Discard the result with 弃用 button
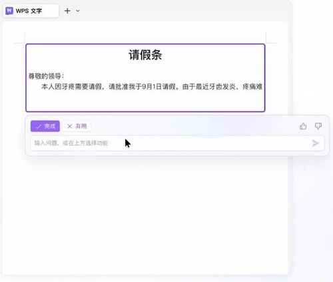The width and height of the screenshot is (333, 282). [x=77, y=126]
